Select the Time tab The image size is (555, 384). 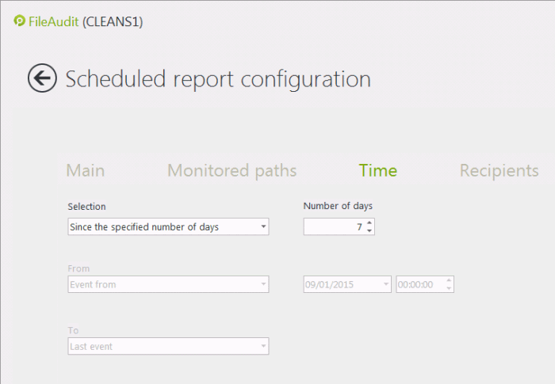click(377, 170)
